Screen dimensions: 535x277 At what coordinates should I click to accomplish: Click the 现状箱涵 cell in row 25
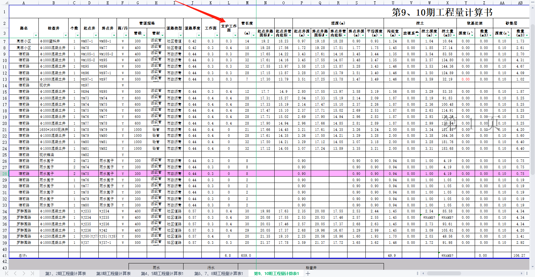coord(53,155)
